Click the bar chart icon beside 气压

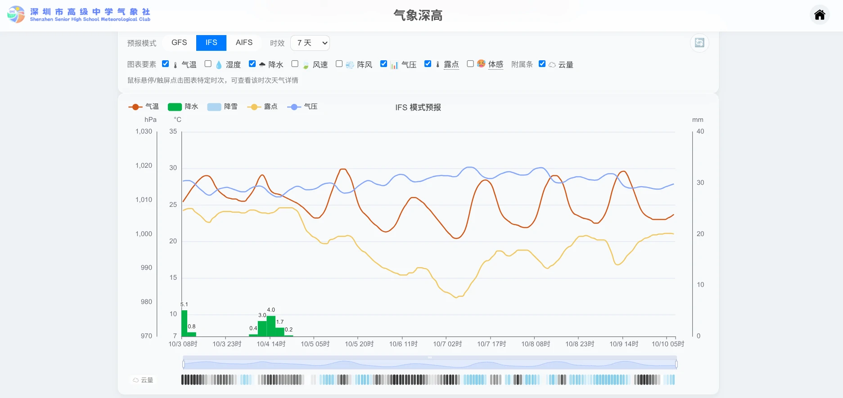[x=394, y=65]
